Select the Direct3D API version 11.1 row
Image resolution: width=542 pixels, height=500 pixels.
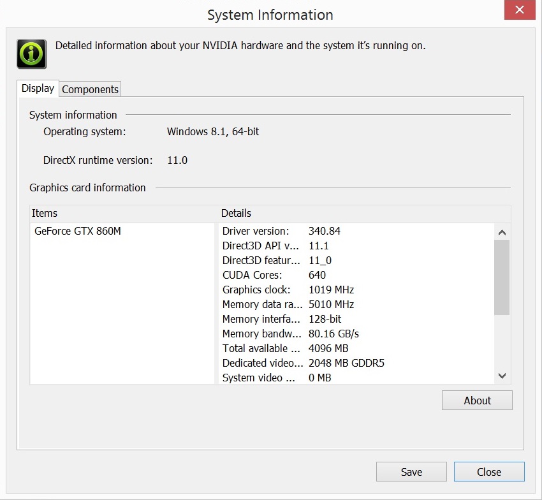pos(356,246)
